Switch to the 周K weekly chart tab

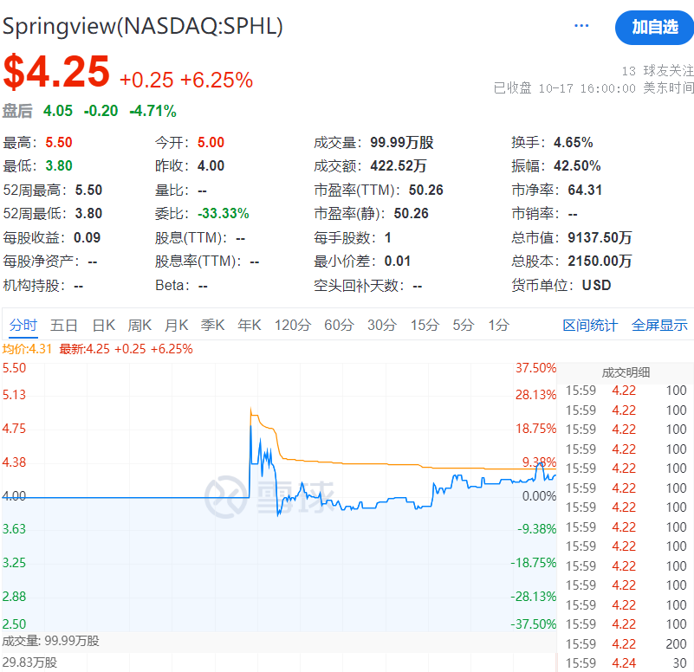[139, 325]
